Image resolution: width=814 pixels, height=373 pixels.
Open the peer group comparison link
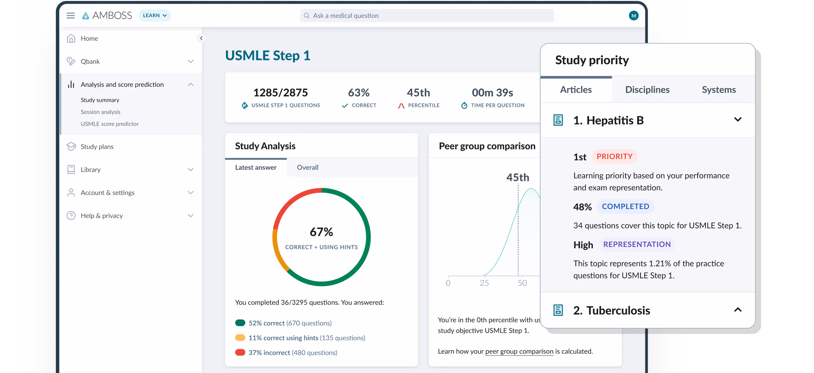click(x=519, y=351)
